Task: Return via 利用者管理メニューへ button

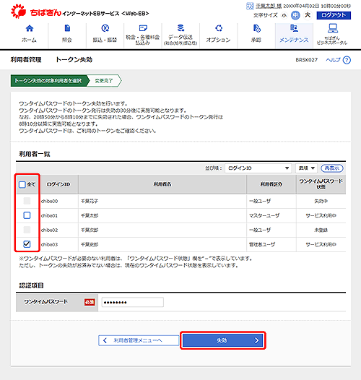Action: [139, 340]
